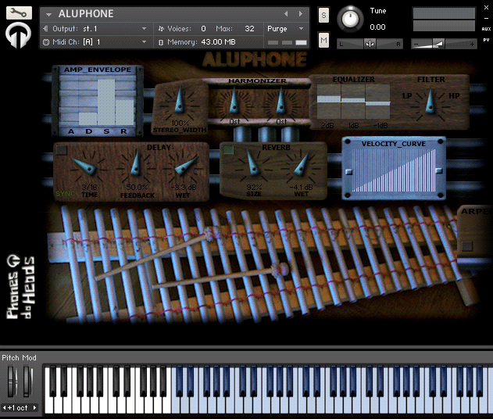
Task: Click the MIDI channel icon
Action: [x=46, y=42]
